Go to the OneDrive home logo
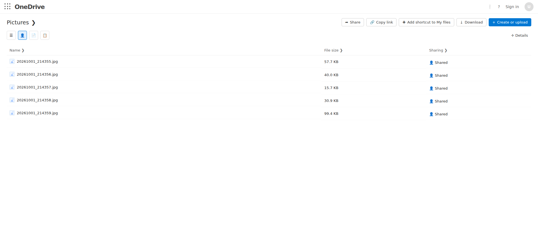 coord(30,7)
